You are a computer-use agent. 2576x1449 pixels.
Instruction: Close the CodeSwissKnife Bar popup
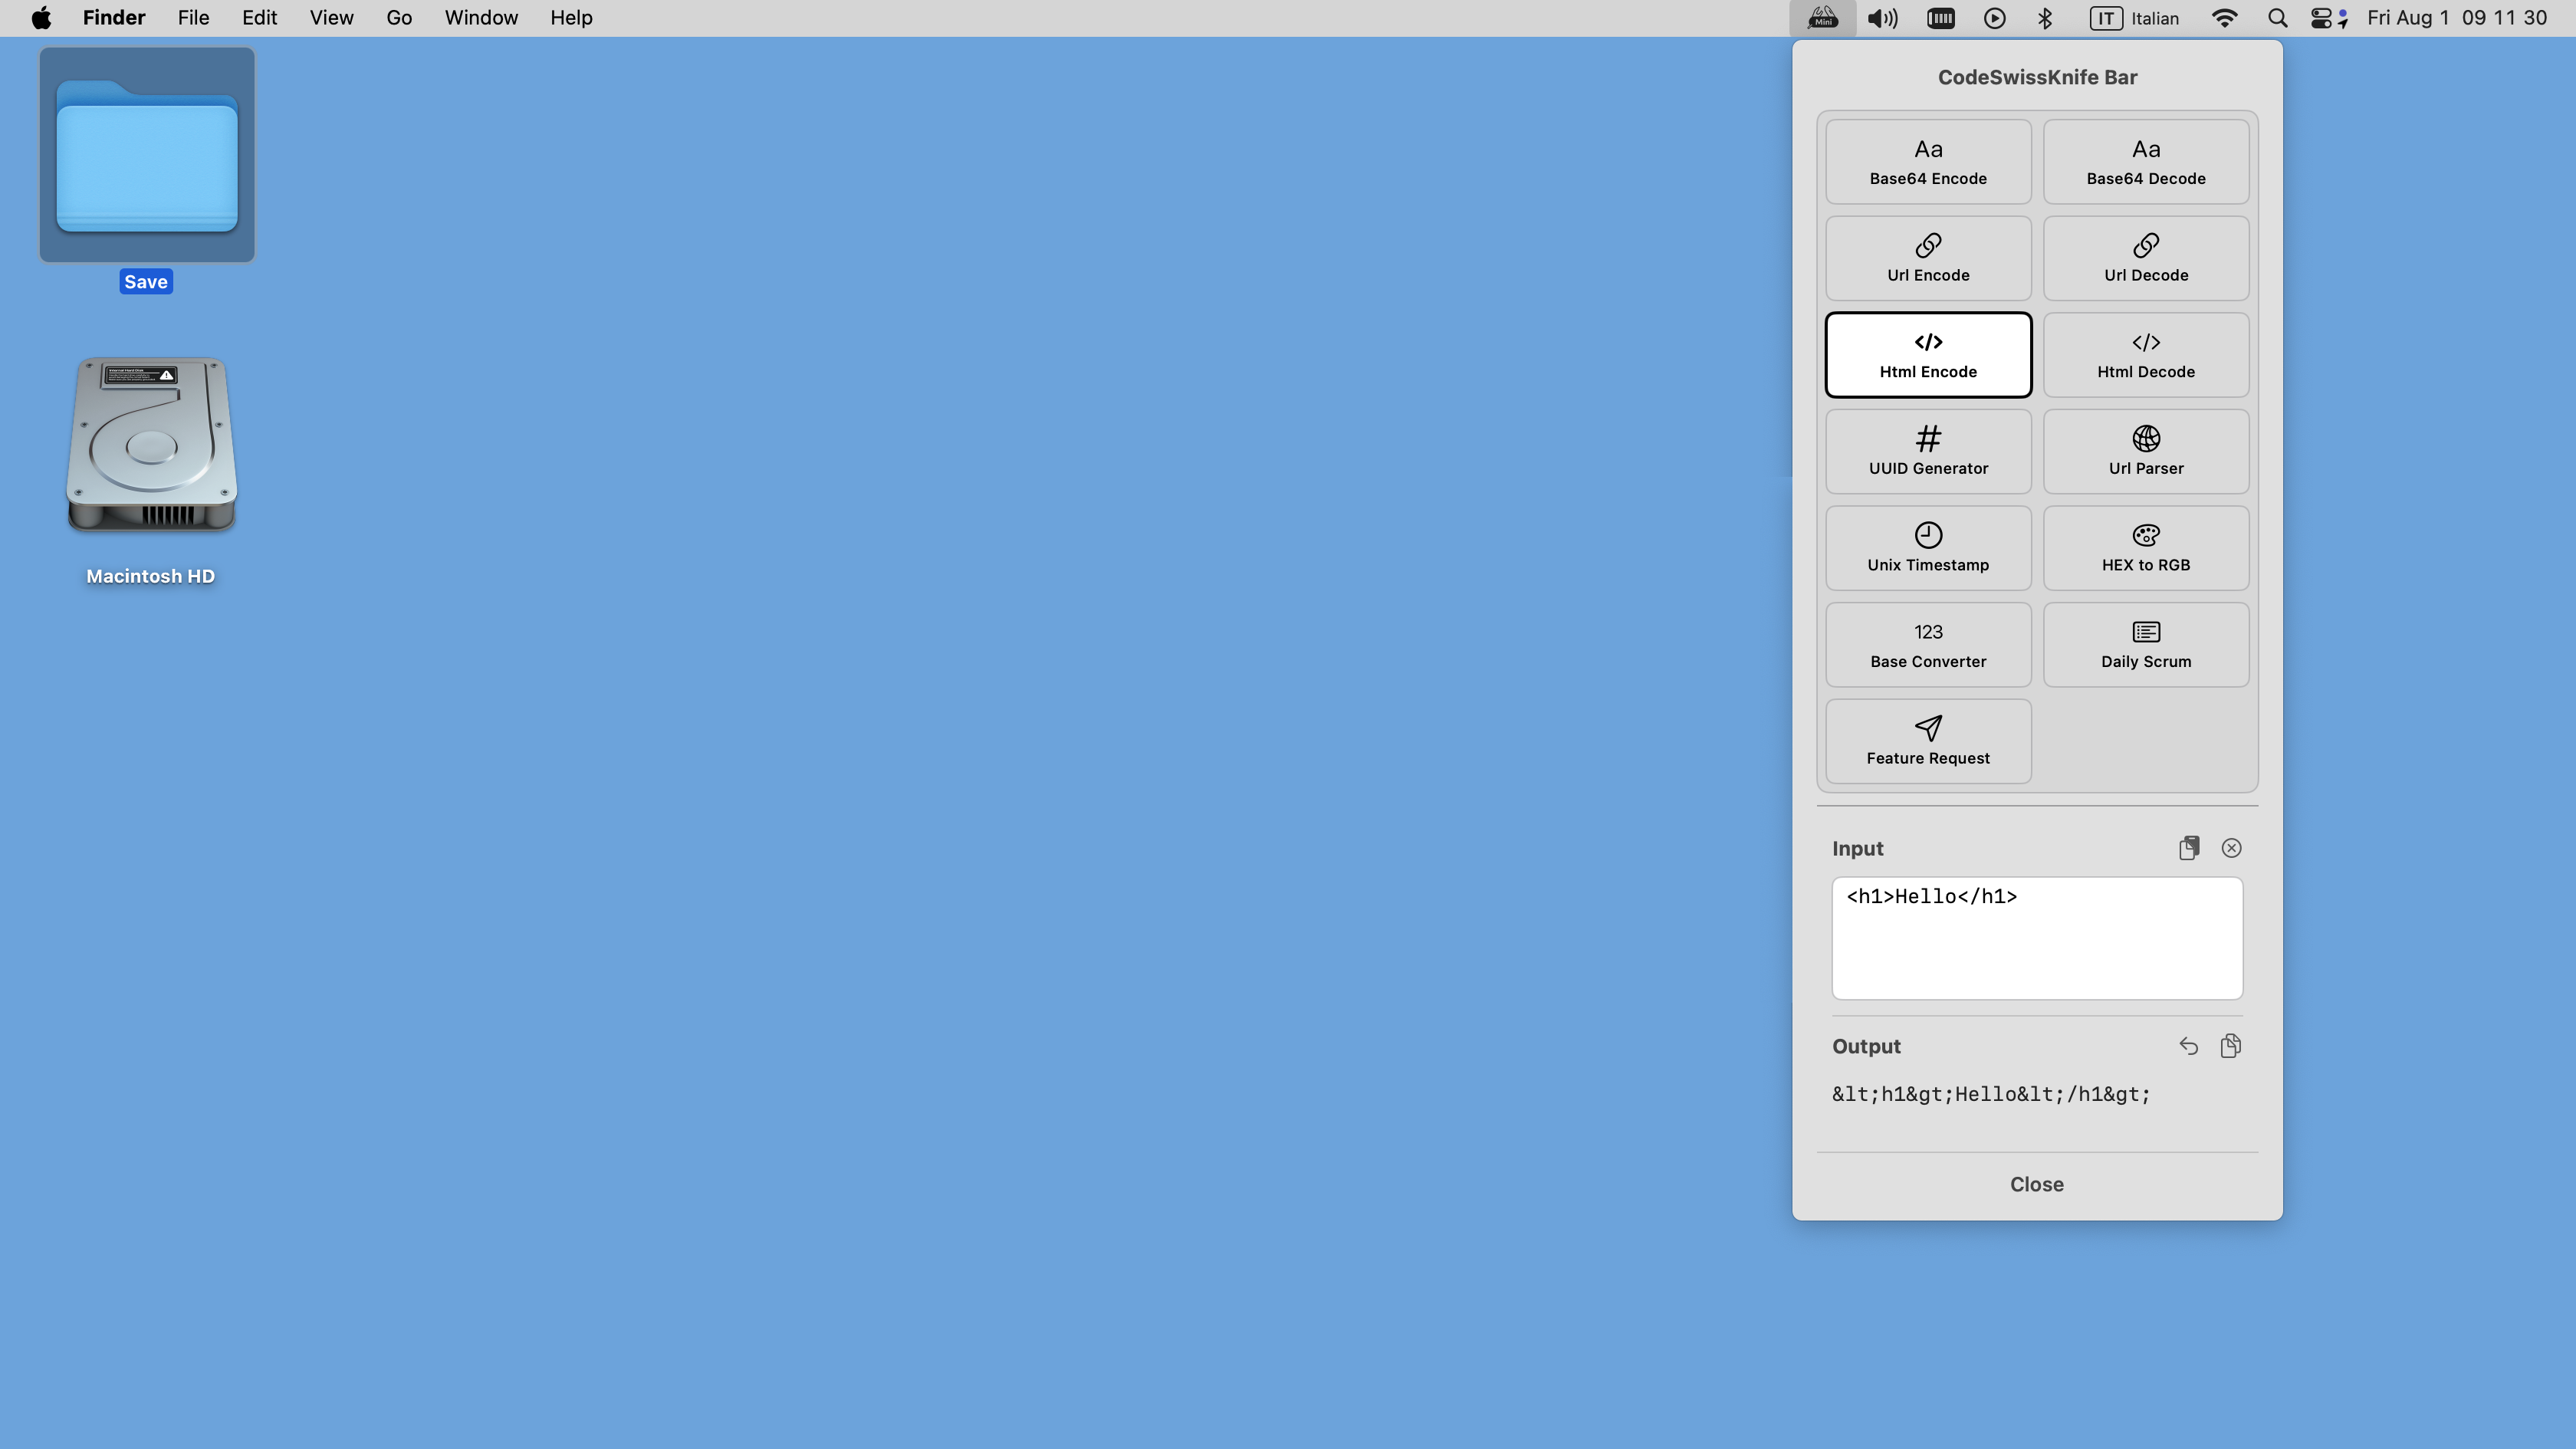click(x=2037, y=1184)
